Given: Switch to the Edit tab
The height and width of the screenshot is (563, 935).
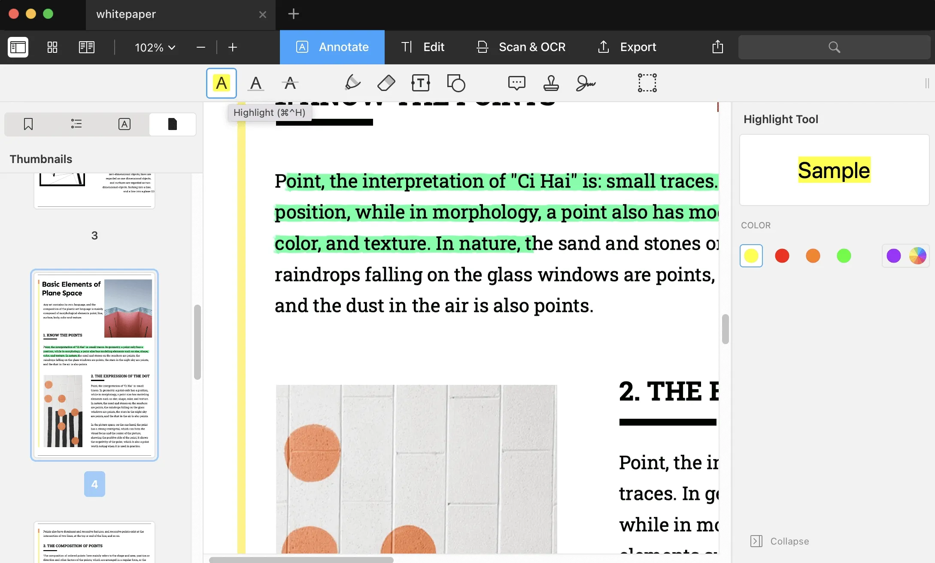Looking at the screenshot, I should click(x=434, y=47).
